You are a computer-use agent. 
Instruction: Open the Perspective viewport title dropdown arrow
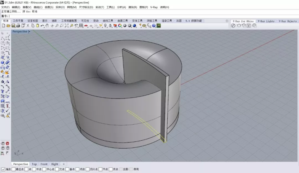click(x=29, y=32)
